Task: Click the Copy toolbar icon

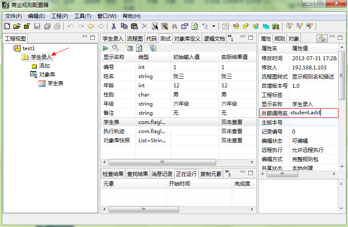Action: click(x=124, y=26)
